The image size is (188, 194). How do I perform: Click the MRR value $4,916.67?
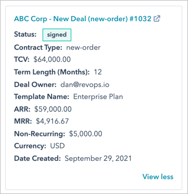(x=52, y=121)
